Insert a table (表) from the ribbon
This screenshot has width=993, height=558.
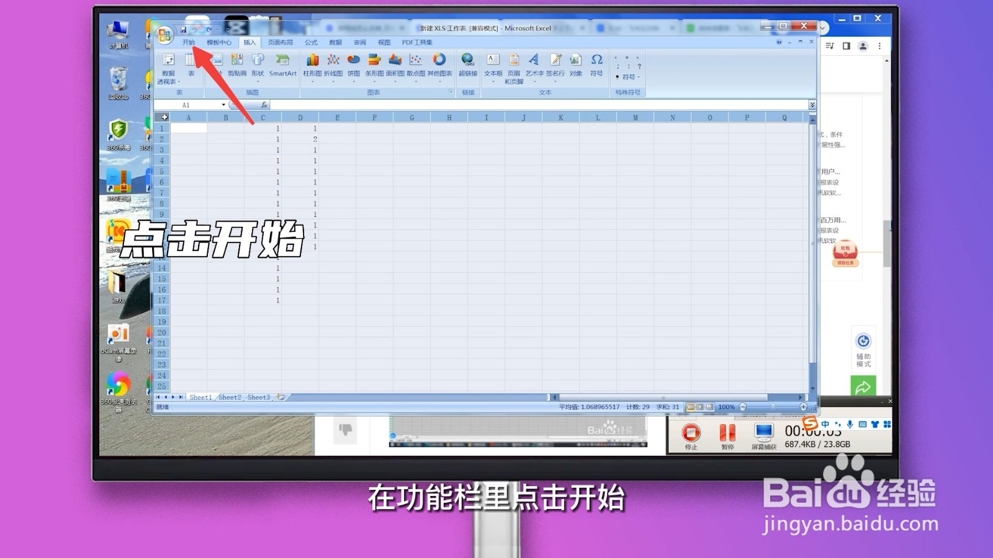coord(191,65)
